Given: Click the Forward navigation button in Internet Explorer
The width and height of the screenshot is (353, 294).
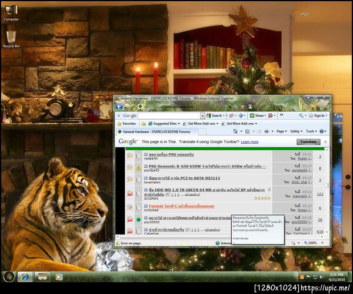Looking at the screenshot, I should (x=127, y=107).
